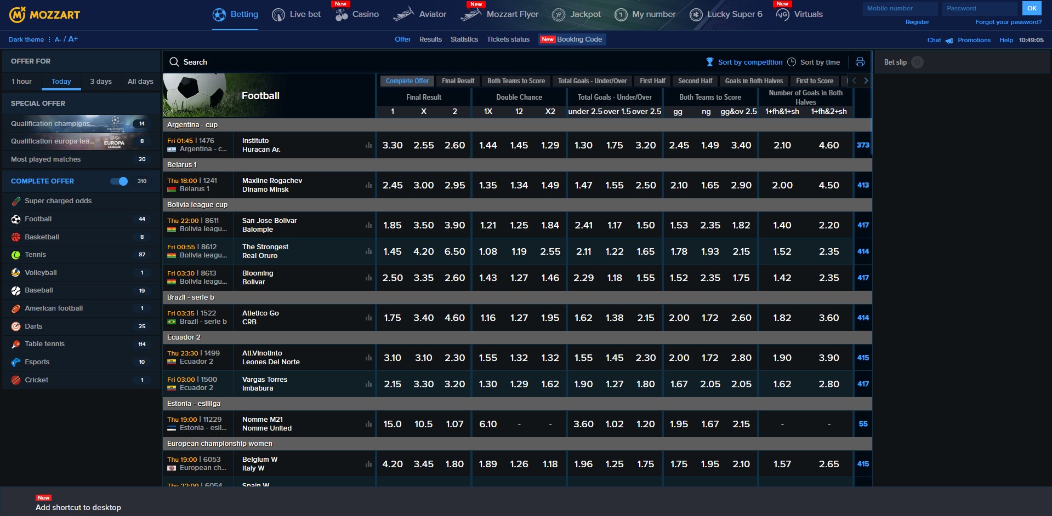Select Basketball sport in sidebar
Viewport: 1052px width, 516px height.
(x=42, y=237)
